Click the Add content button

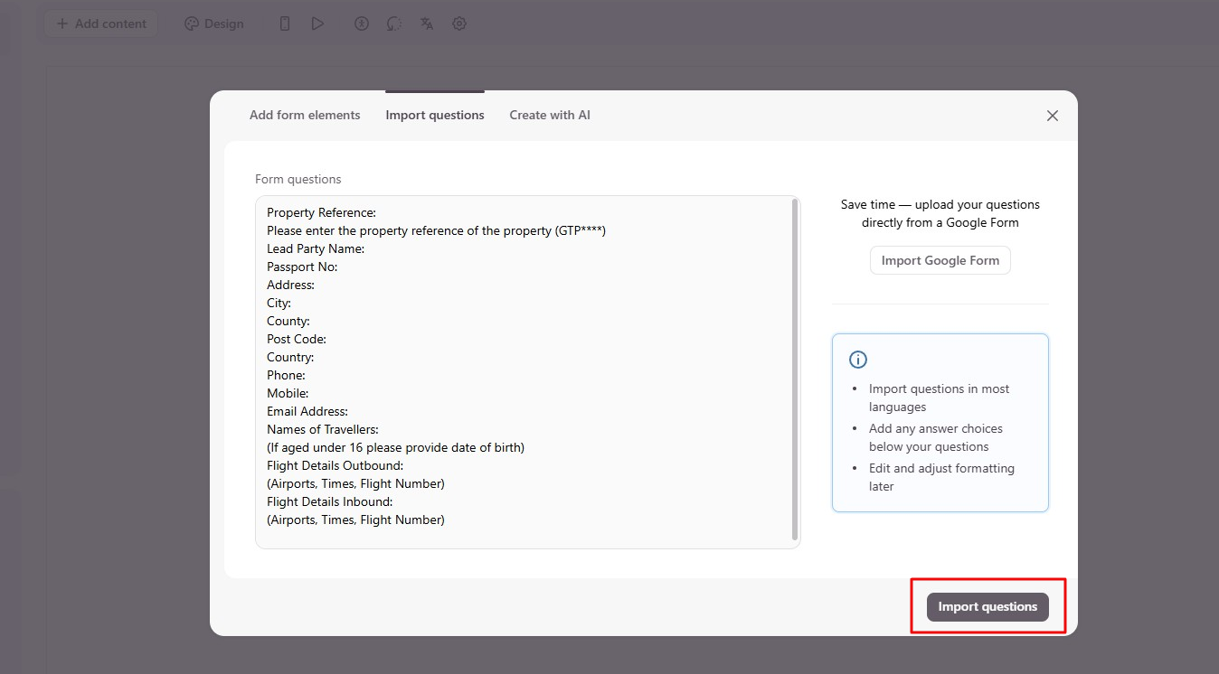tap(101, 23)
